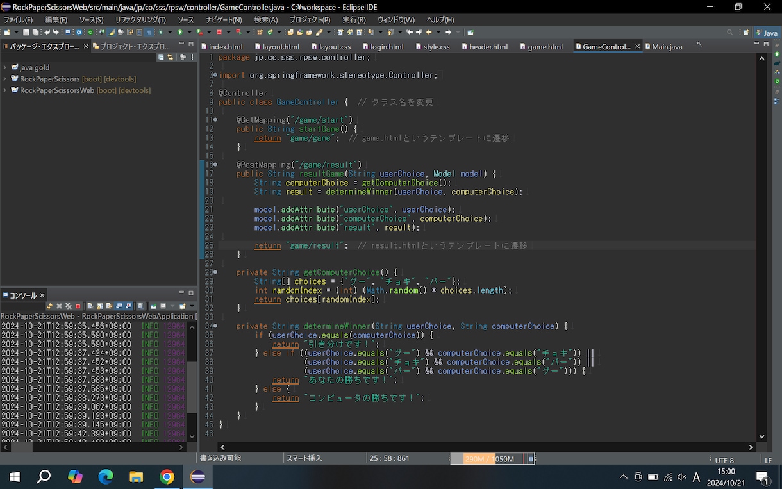Toggle Show Console on Standard Out change

[x=119, y=306]
